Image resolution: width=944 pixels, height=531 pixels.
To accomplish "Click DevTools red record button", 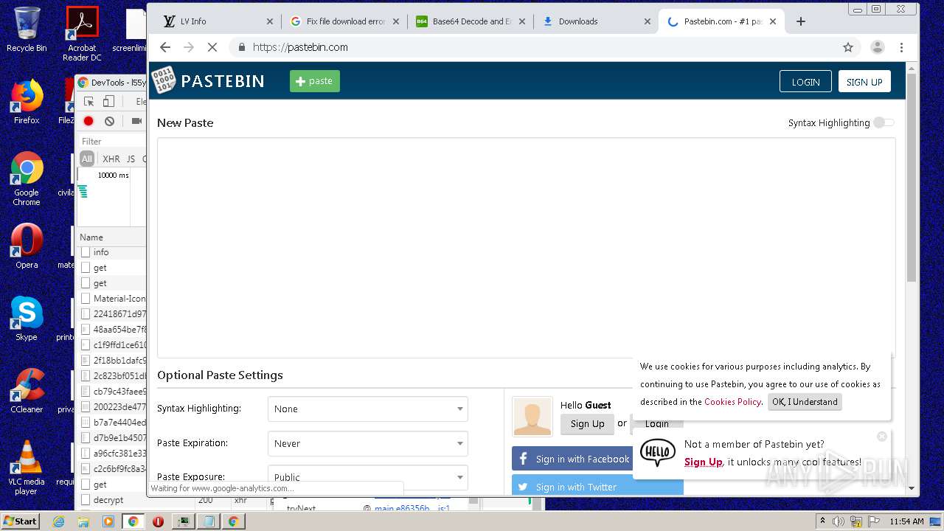I will [88, 121].
